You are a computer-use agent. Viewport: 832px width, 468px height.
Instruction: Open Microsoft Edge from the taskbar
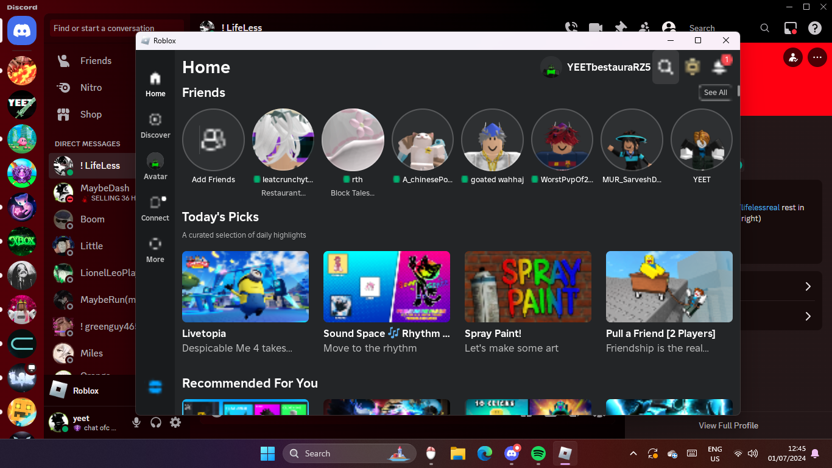484,453
